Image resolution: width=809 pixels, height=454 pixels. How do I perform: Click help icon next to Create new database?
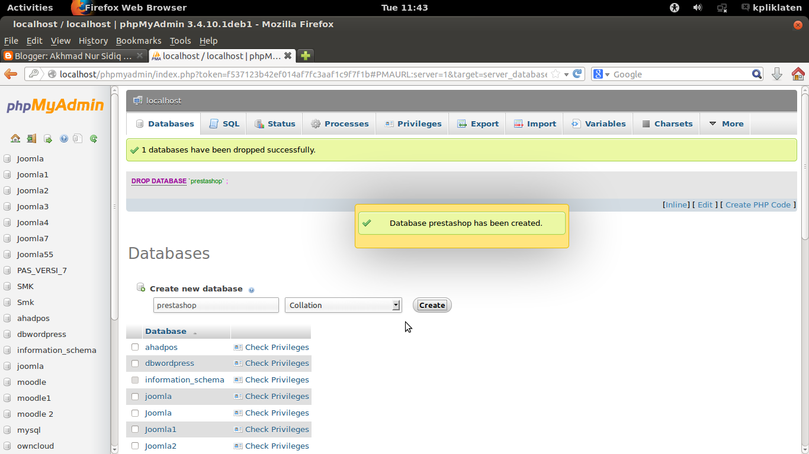click(x=251, y=290)
